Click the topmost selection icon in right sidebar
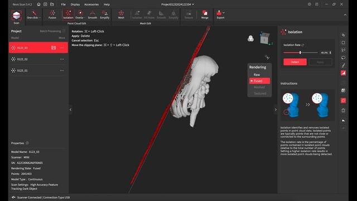The image size is (357, 201). pyautogui.click(x=344, y=35)
